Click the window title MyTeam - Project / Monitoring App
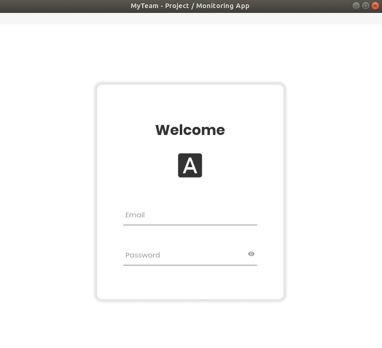This screenshot has width=382, height=348. coord(190,6)
